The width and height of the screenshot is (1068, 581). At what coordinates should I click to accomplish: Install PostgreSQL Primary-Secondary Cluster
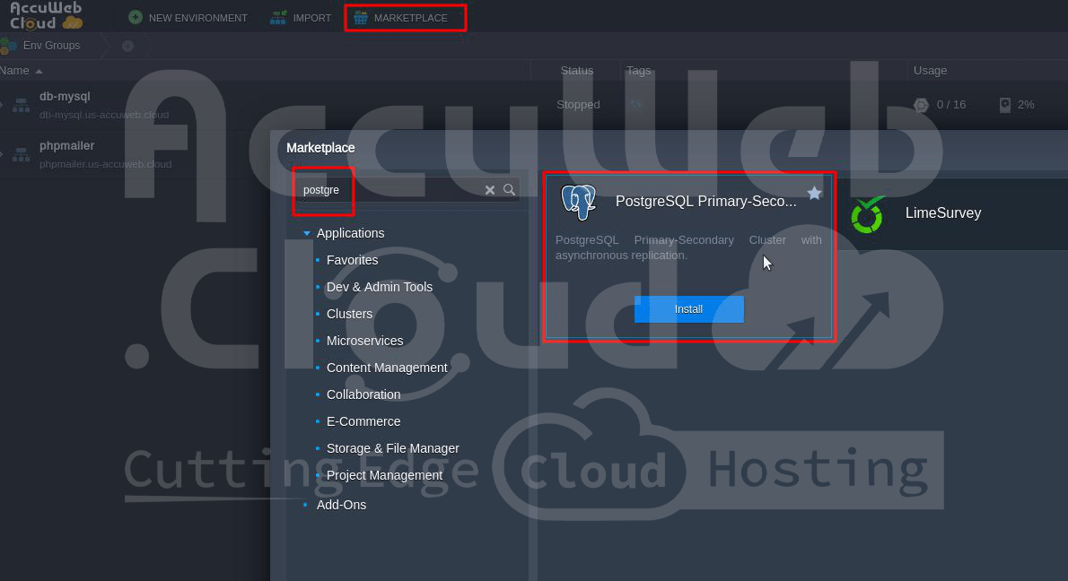(688, 308)
